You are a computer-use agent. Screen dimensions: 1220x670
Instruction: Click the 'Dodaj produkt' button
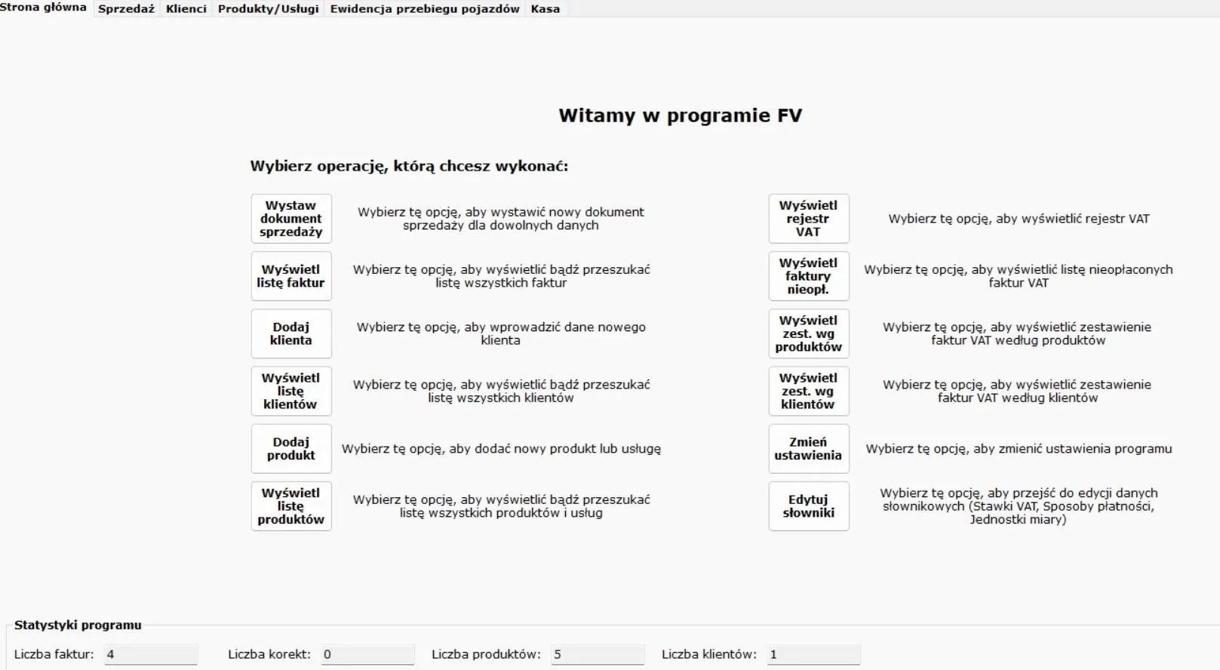[290, 449]
